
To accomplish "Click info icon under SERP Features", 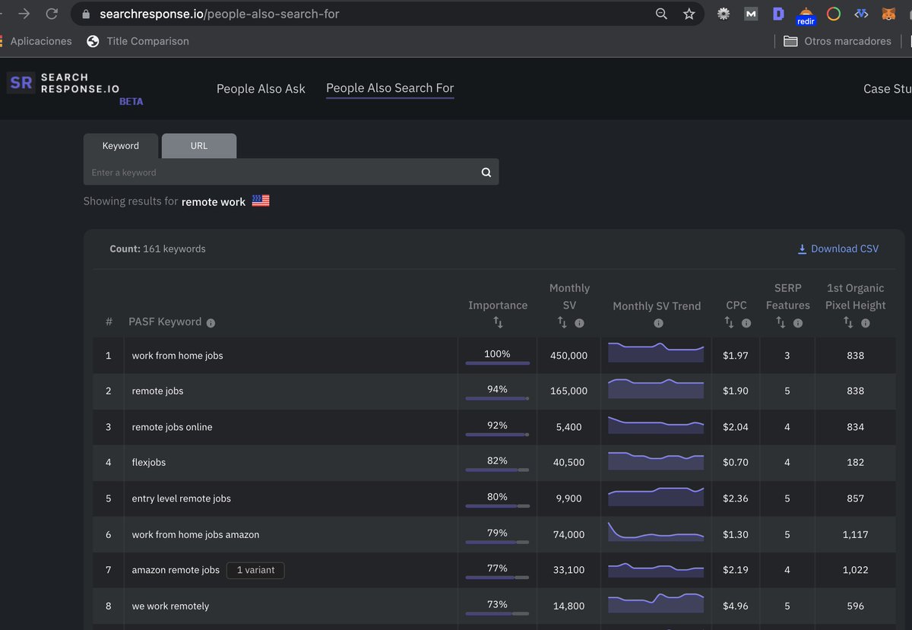I will tap(798, 323).
